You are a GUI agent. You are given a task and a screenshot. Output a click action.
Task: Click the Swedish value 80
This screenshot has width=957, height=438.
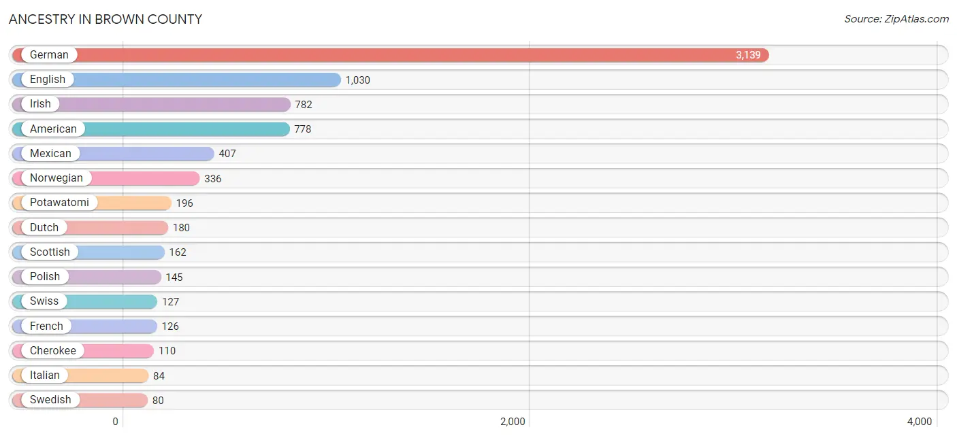[x=158, y=401]
